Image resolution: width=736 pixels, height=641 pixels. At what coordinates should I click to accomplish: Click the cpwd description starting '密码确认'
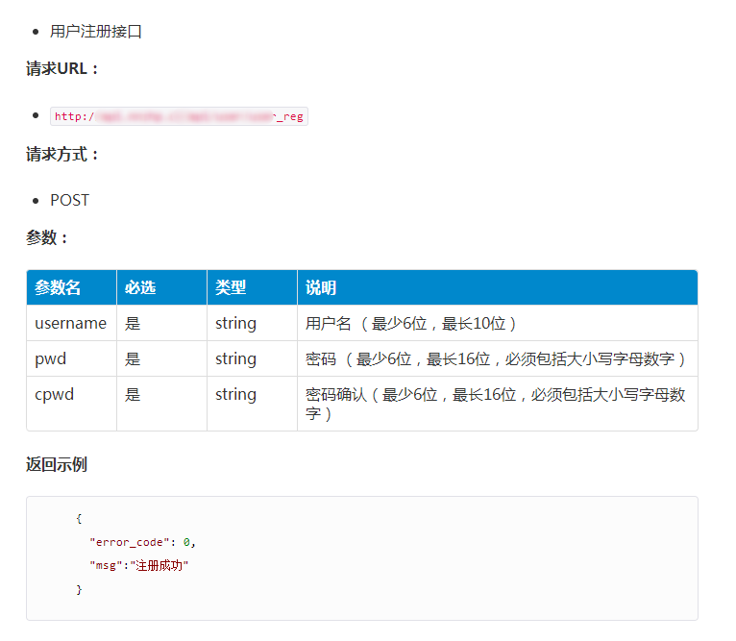[x=496, y=404]
